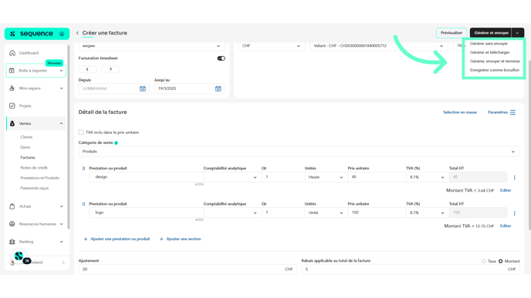Choose Générer sans envoyer
This screenshot has height=298, width=531.
(489, 44)
